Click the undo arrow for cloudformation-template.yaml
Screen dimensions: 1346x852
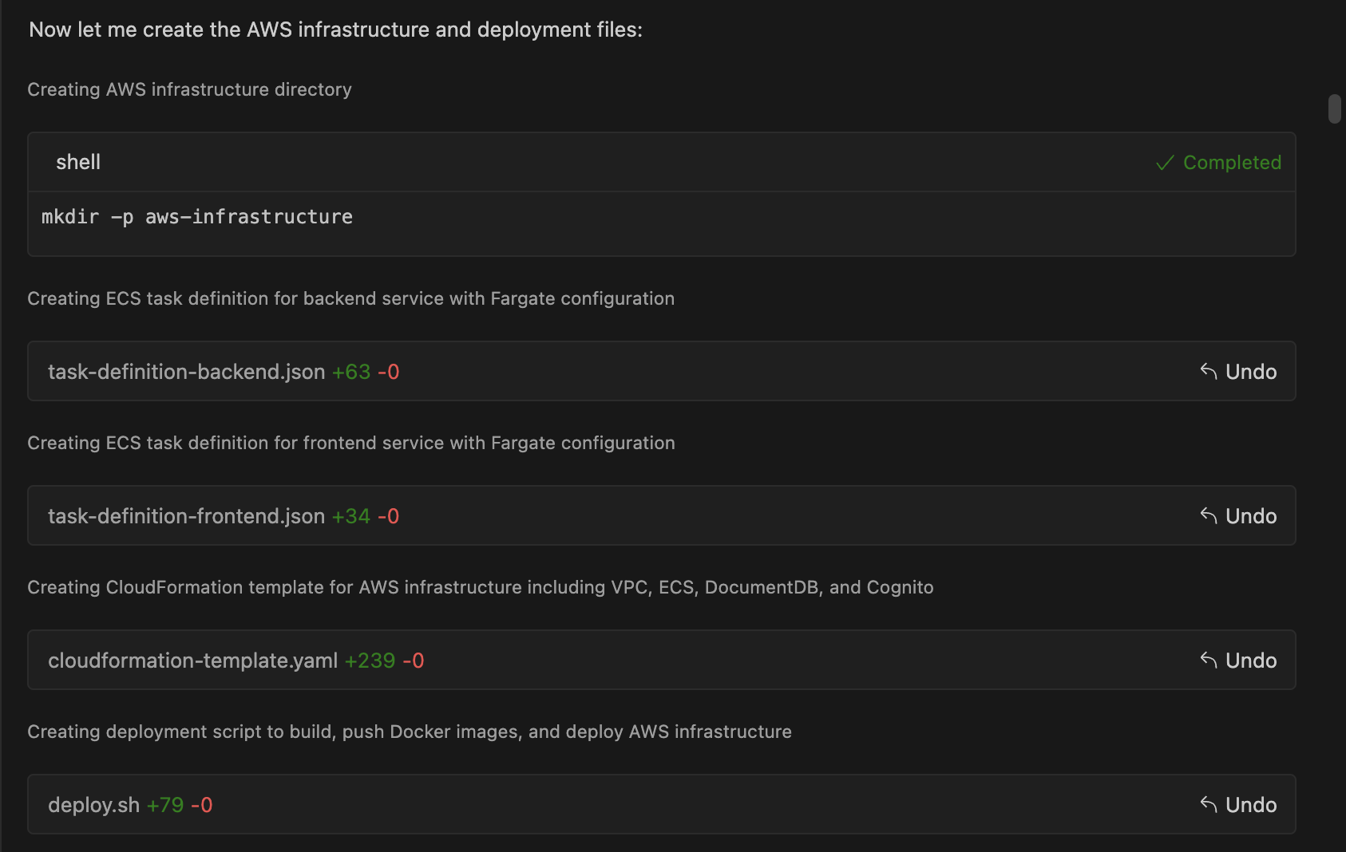tap(1209, 661)
